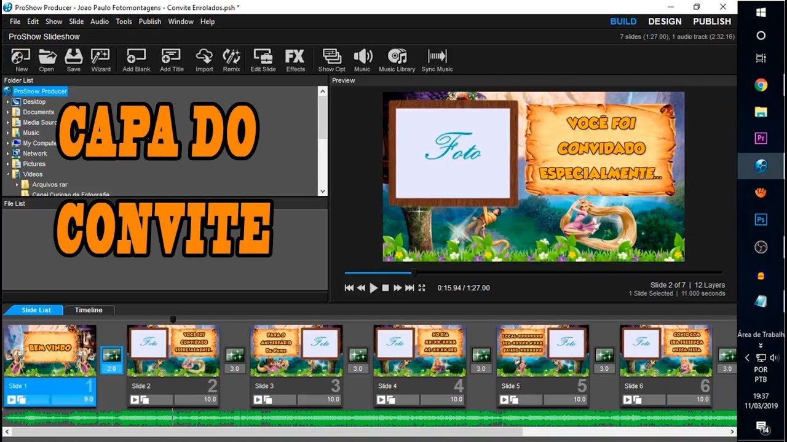Select the Pictures folder in Folder List
Image resolution: width=787 pixels, height=442 pixels.
point(34,164)
